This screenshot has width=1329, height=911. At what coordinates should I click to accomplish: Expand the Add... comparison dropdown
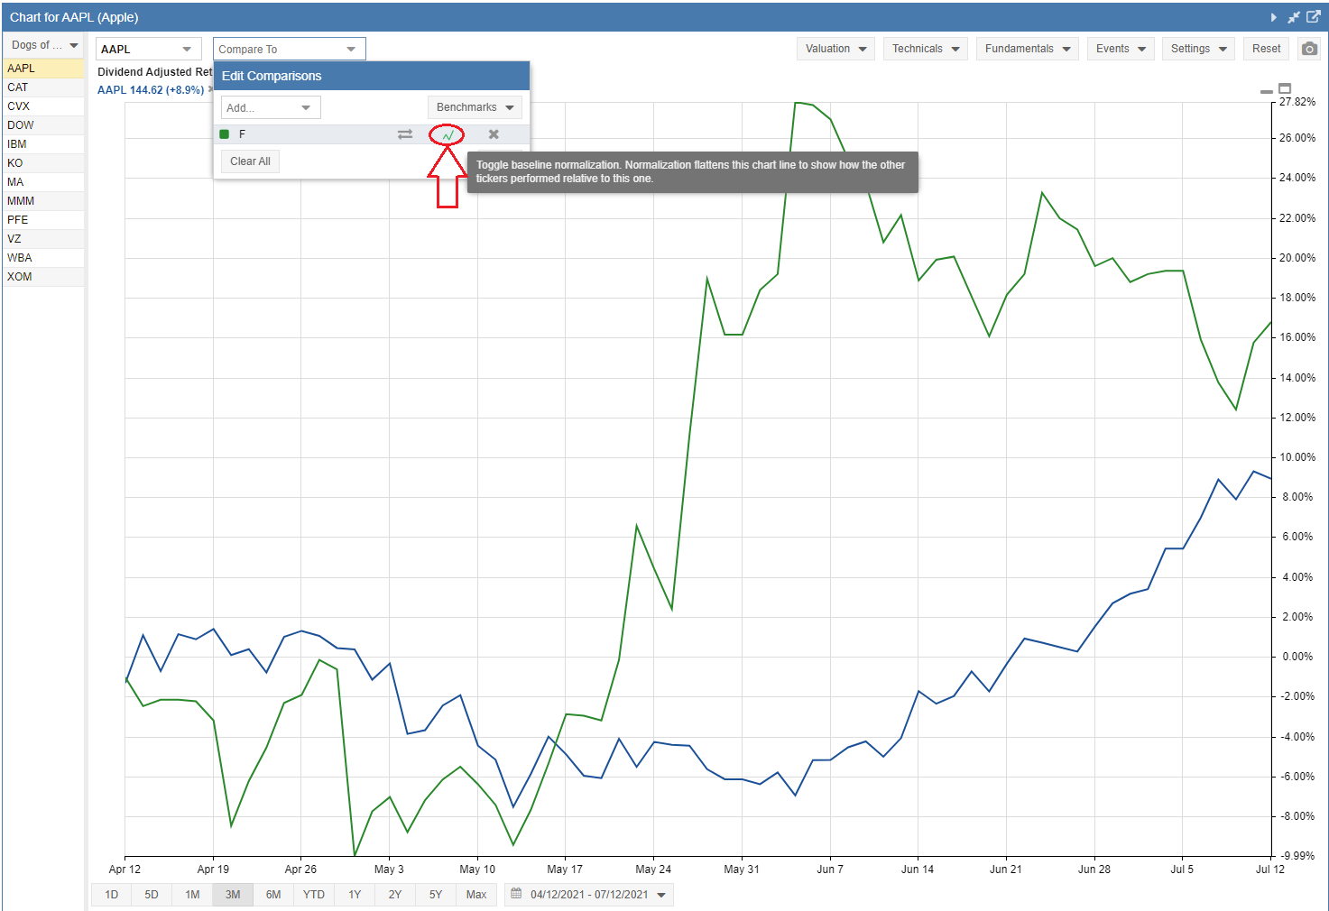pos(271,107)
